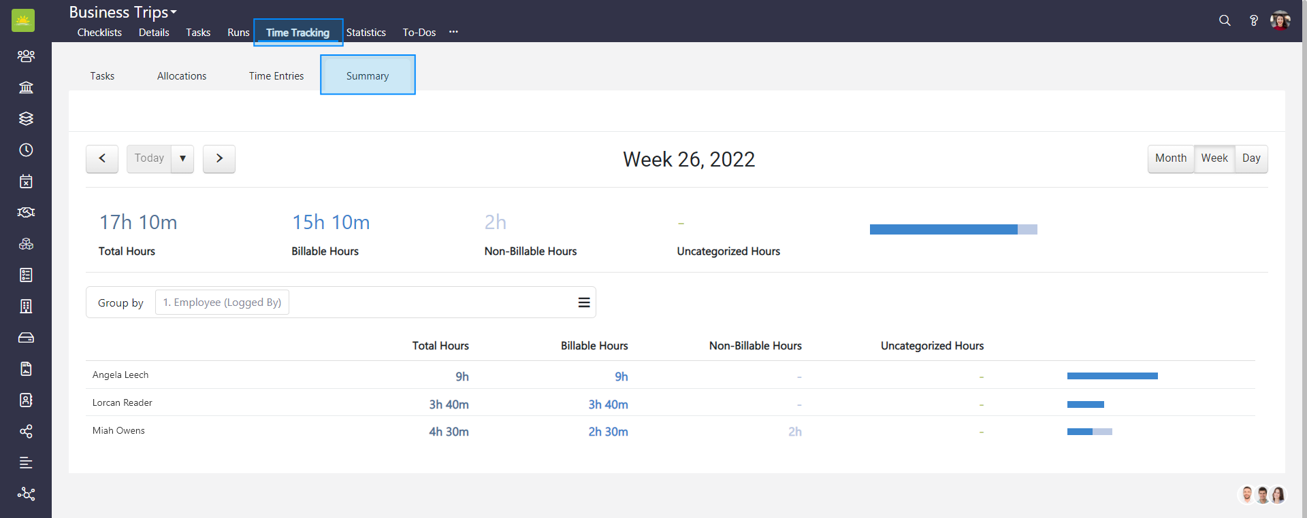1307x518 pixels.
Task: Click the Angela Leech hours bar
Action: (x=1112, y=376)
